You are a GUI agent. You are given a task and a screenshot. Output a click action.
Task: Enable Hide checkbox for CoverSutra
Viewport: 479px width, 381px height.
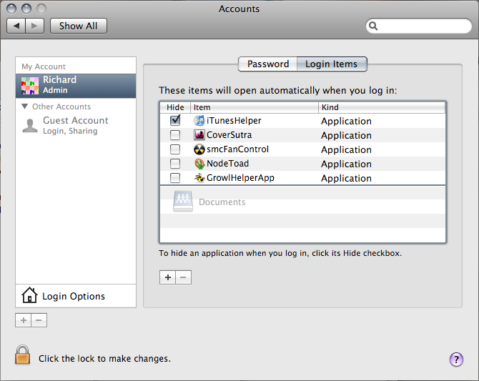(x=175, y=135)
